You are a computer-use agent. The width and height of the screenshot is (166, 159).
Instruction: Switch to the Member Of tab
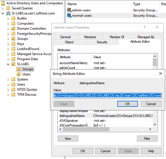coord(117,37)
